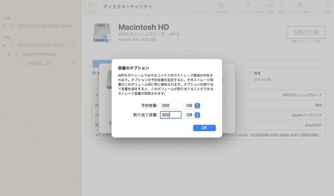The width and height of the screenshot is (334, 196).
Task: Eject the MS950_2TB volume
Action: [73, 63]
